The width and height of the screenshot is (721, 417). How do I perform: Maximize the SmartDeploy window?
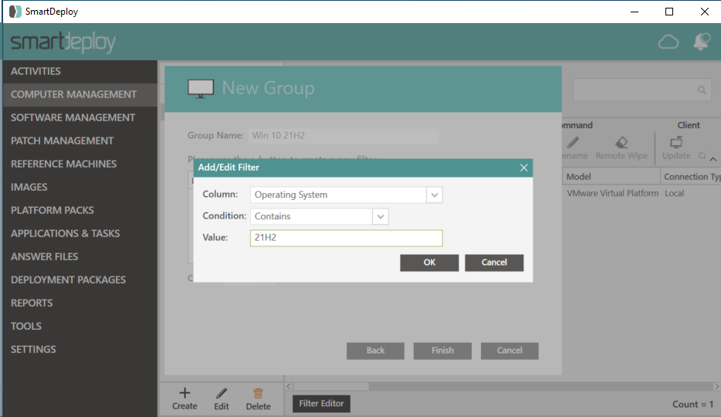pyautogui.click(x=669, y=12)
